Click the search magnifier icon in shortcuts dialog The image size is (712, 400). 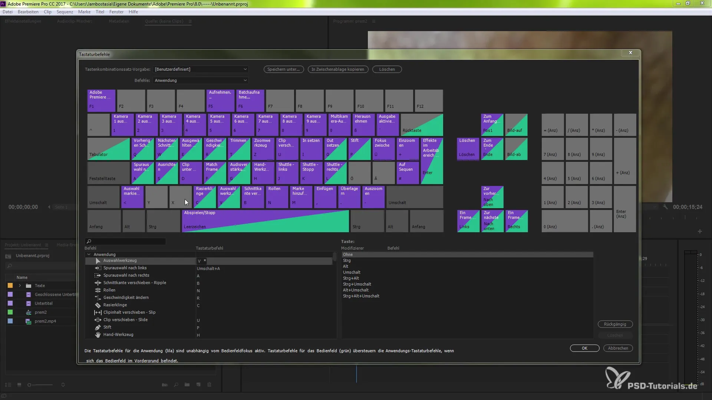tap(89, 241)
